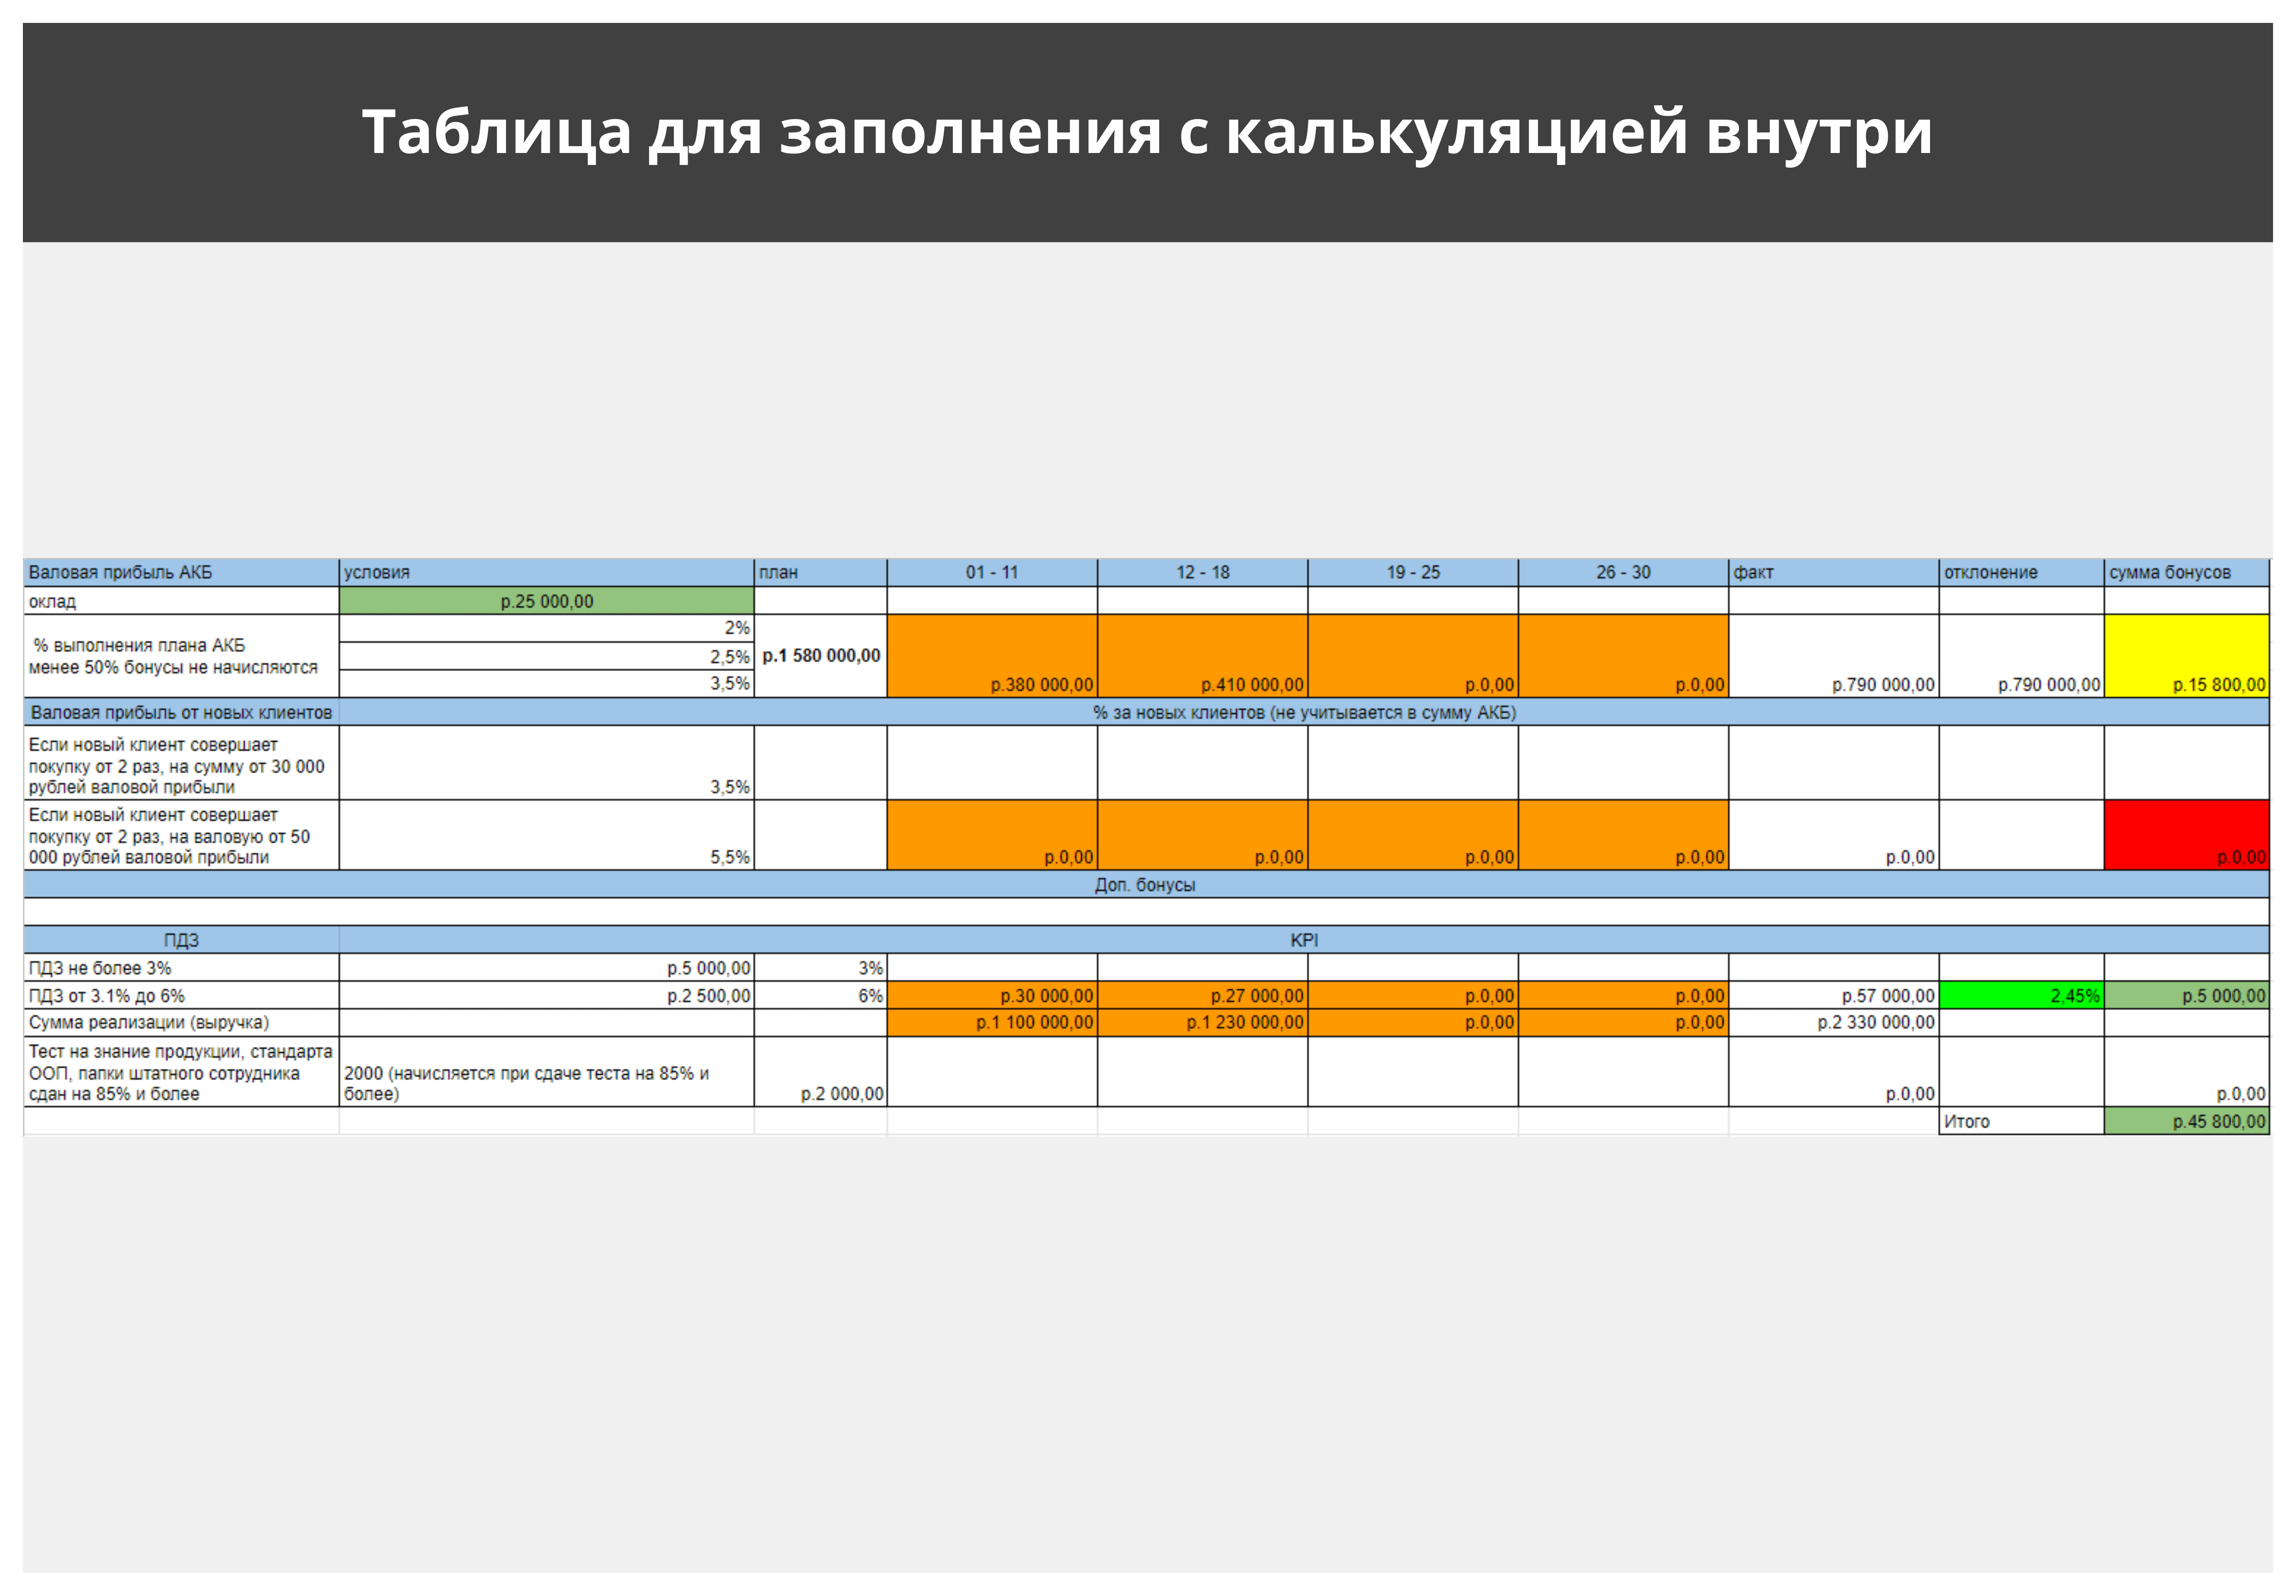
Task: Click the р.1 230 000,00 revenue cell
Action: pyautogui.click(x=1202, y=1022)
